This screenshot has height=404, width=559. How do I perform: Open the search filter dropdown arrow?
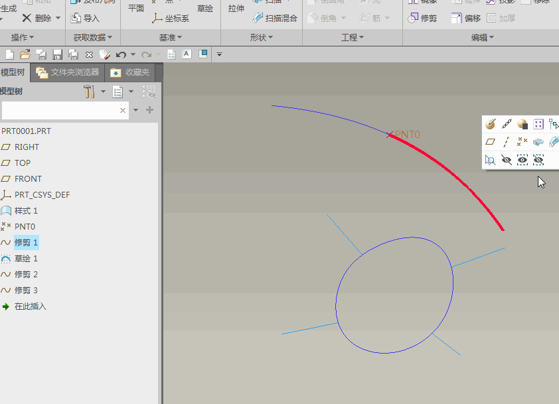(135, 110)
